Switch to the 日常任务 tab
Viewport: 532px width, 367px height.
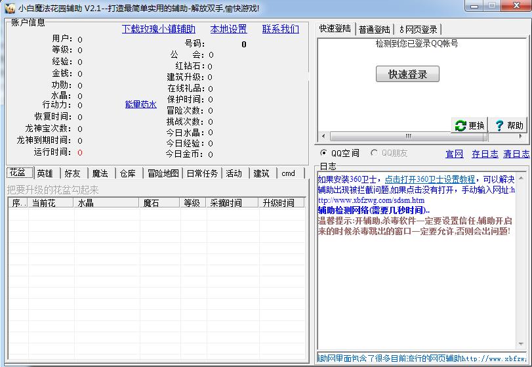(201, 173)
